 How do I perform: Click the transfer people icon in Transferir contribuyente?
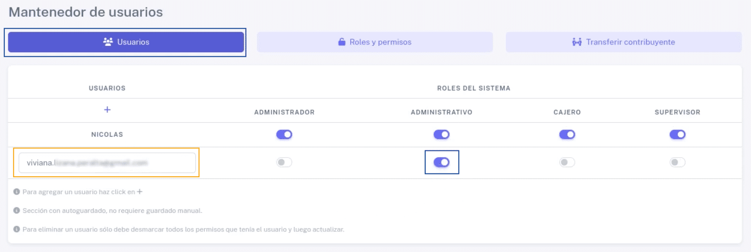pos(577,42)
